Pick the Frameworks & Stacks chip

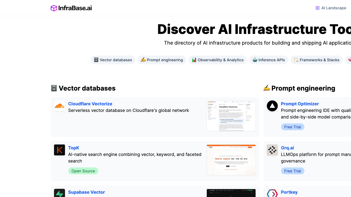pos(316,60)
